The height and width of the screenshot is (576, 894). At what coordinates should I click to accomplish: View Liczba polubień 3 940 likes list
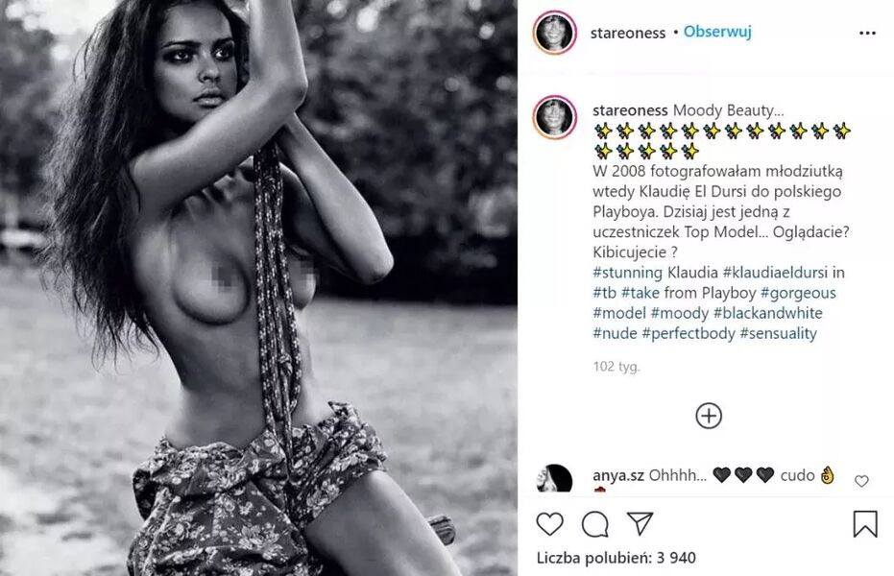point(616,558)
